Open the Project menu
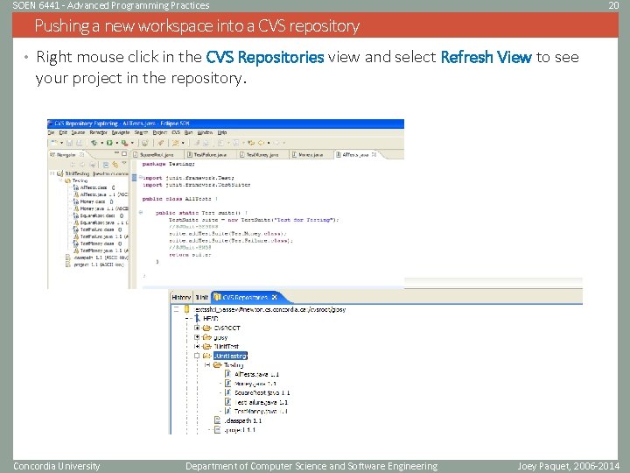The height and width of the screenshot is (473, 630). [160, 132]
